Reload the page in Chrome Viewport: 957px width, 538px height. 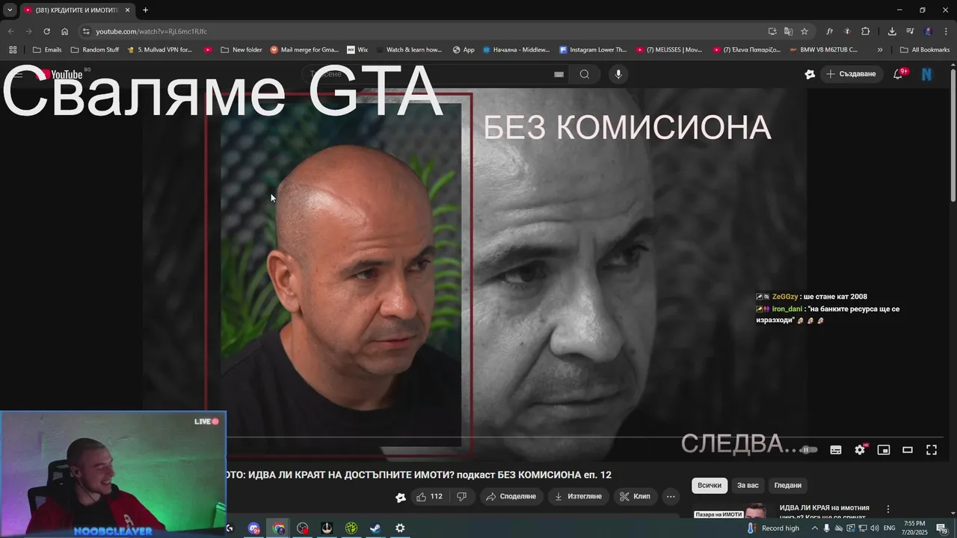(46, 31)
